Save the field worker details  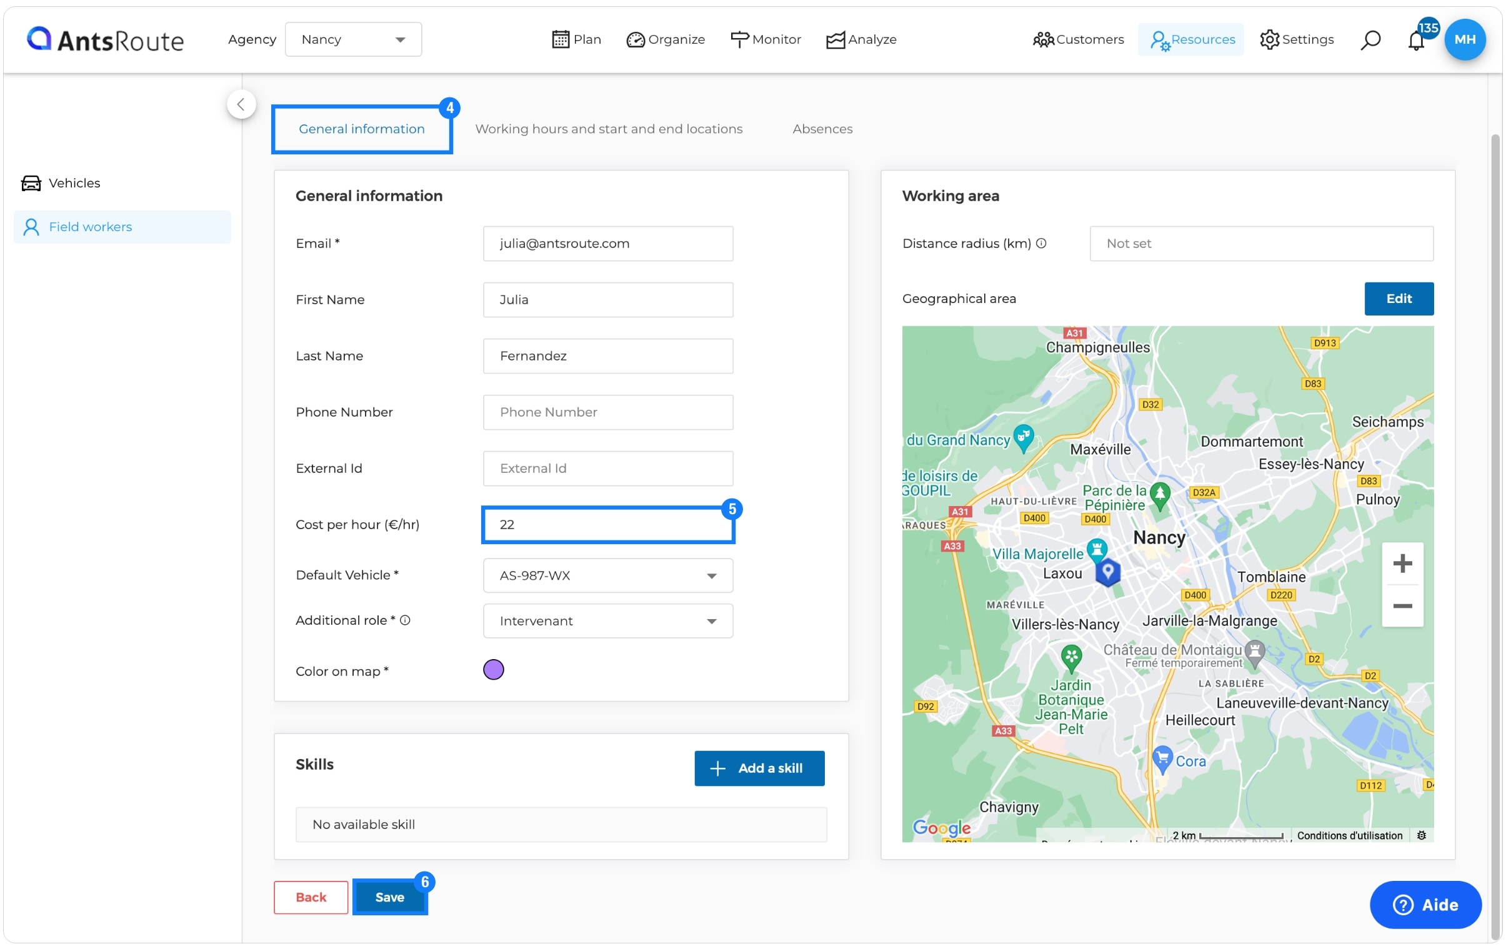pos(390,898)
